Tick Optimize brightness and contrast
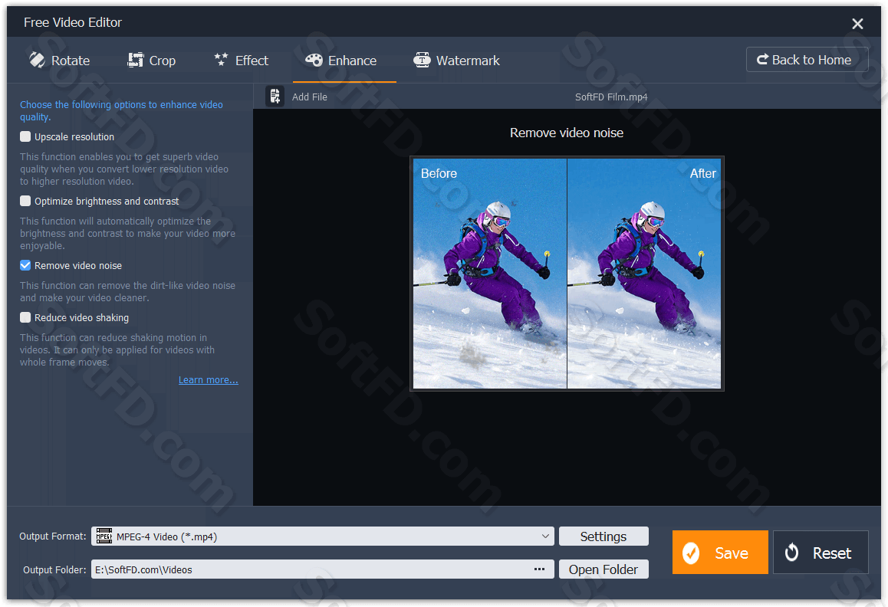 click(25, 201)
